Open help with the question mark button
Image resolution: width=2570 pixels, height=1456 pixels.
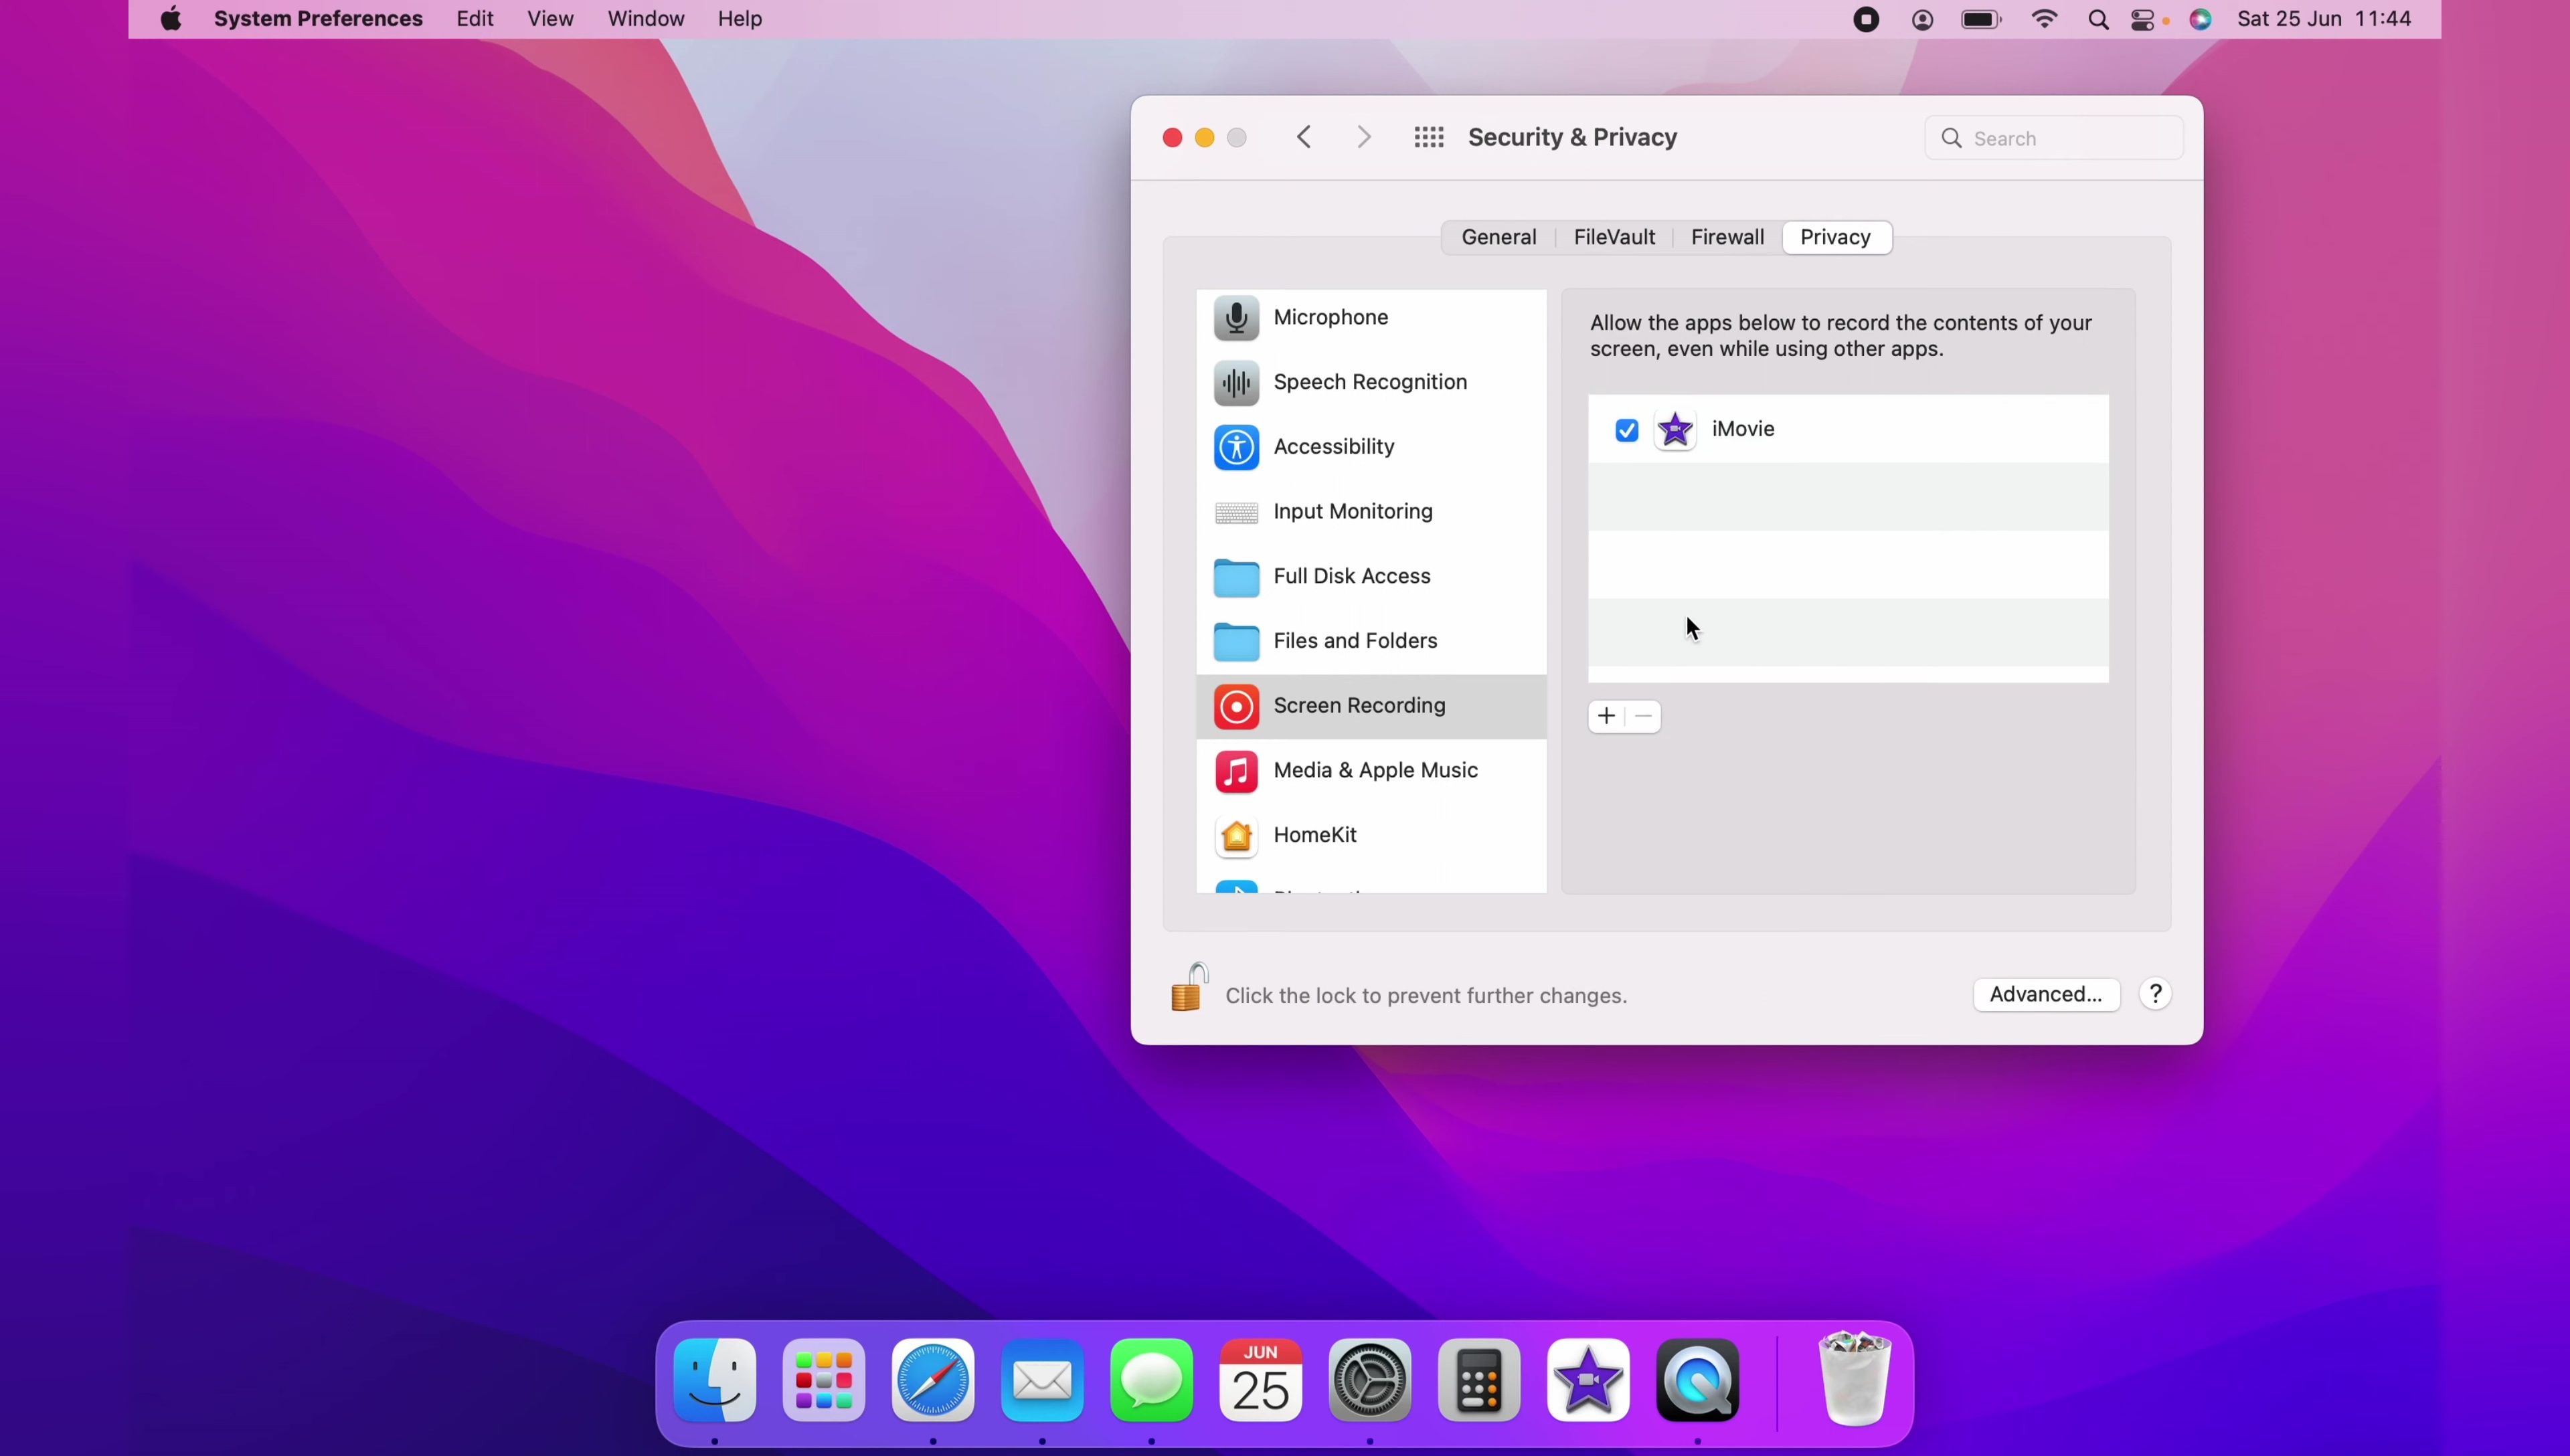pyautogui.click(x=2156, y=994)
